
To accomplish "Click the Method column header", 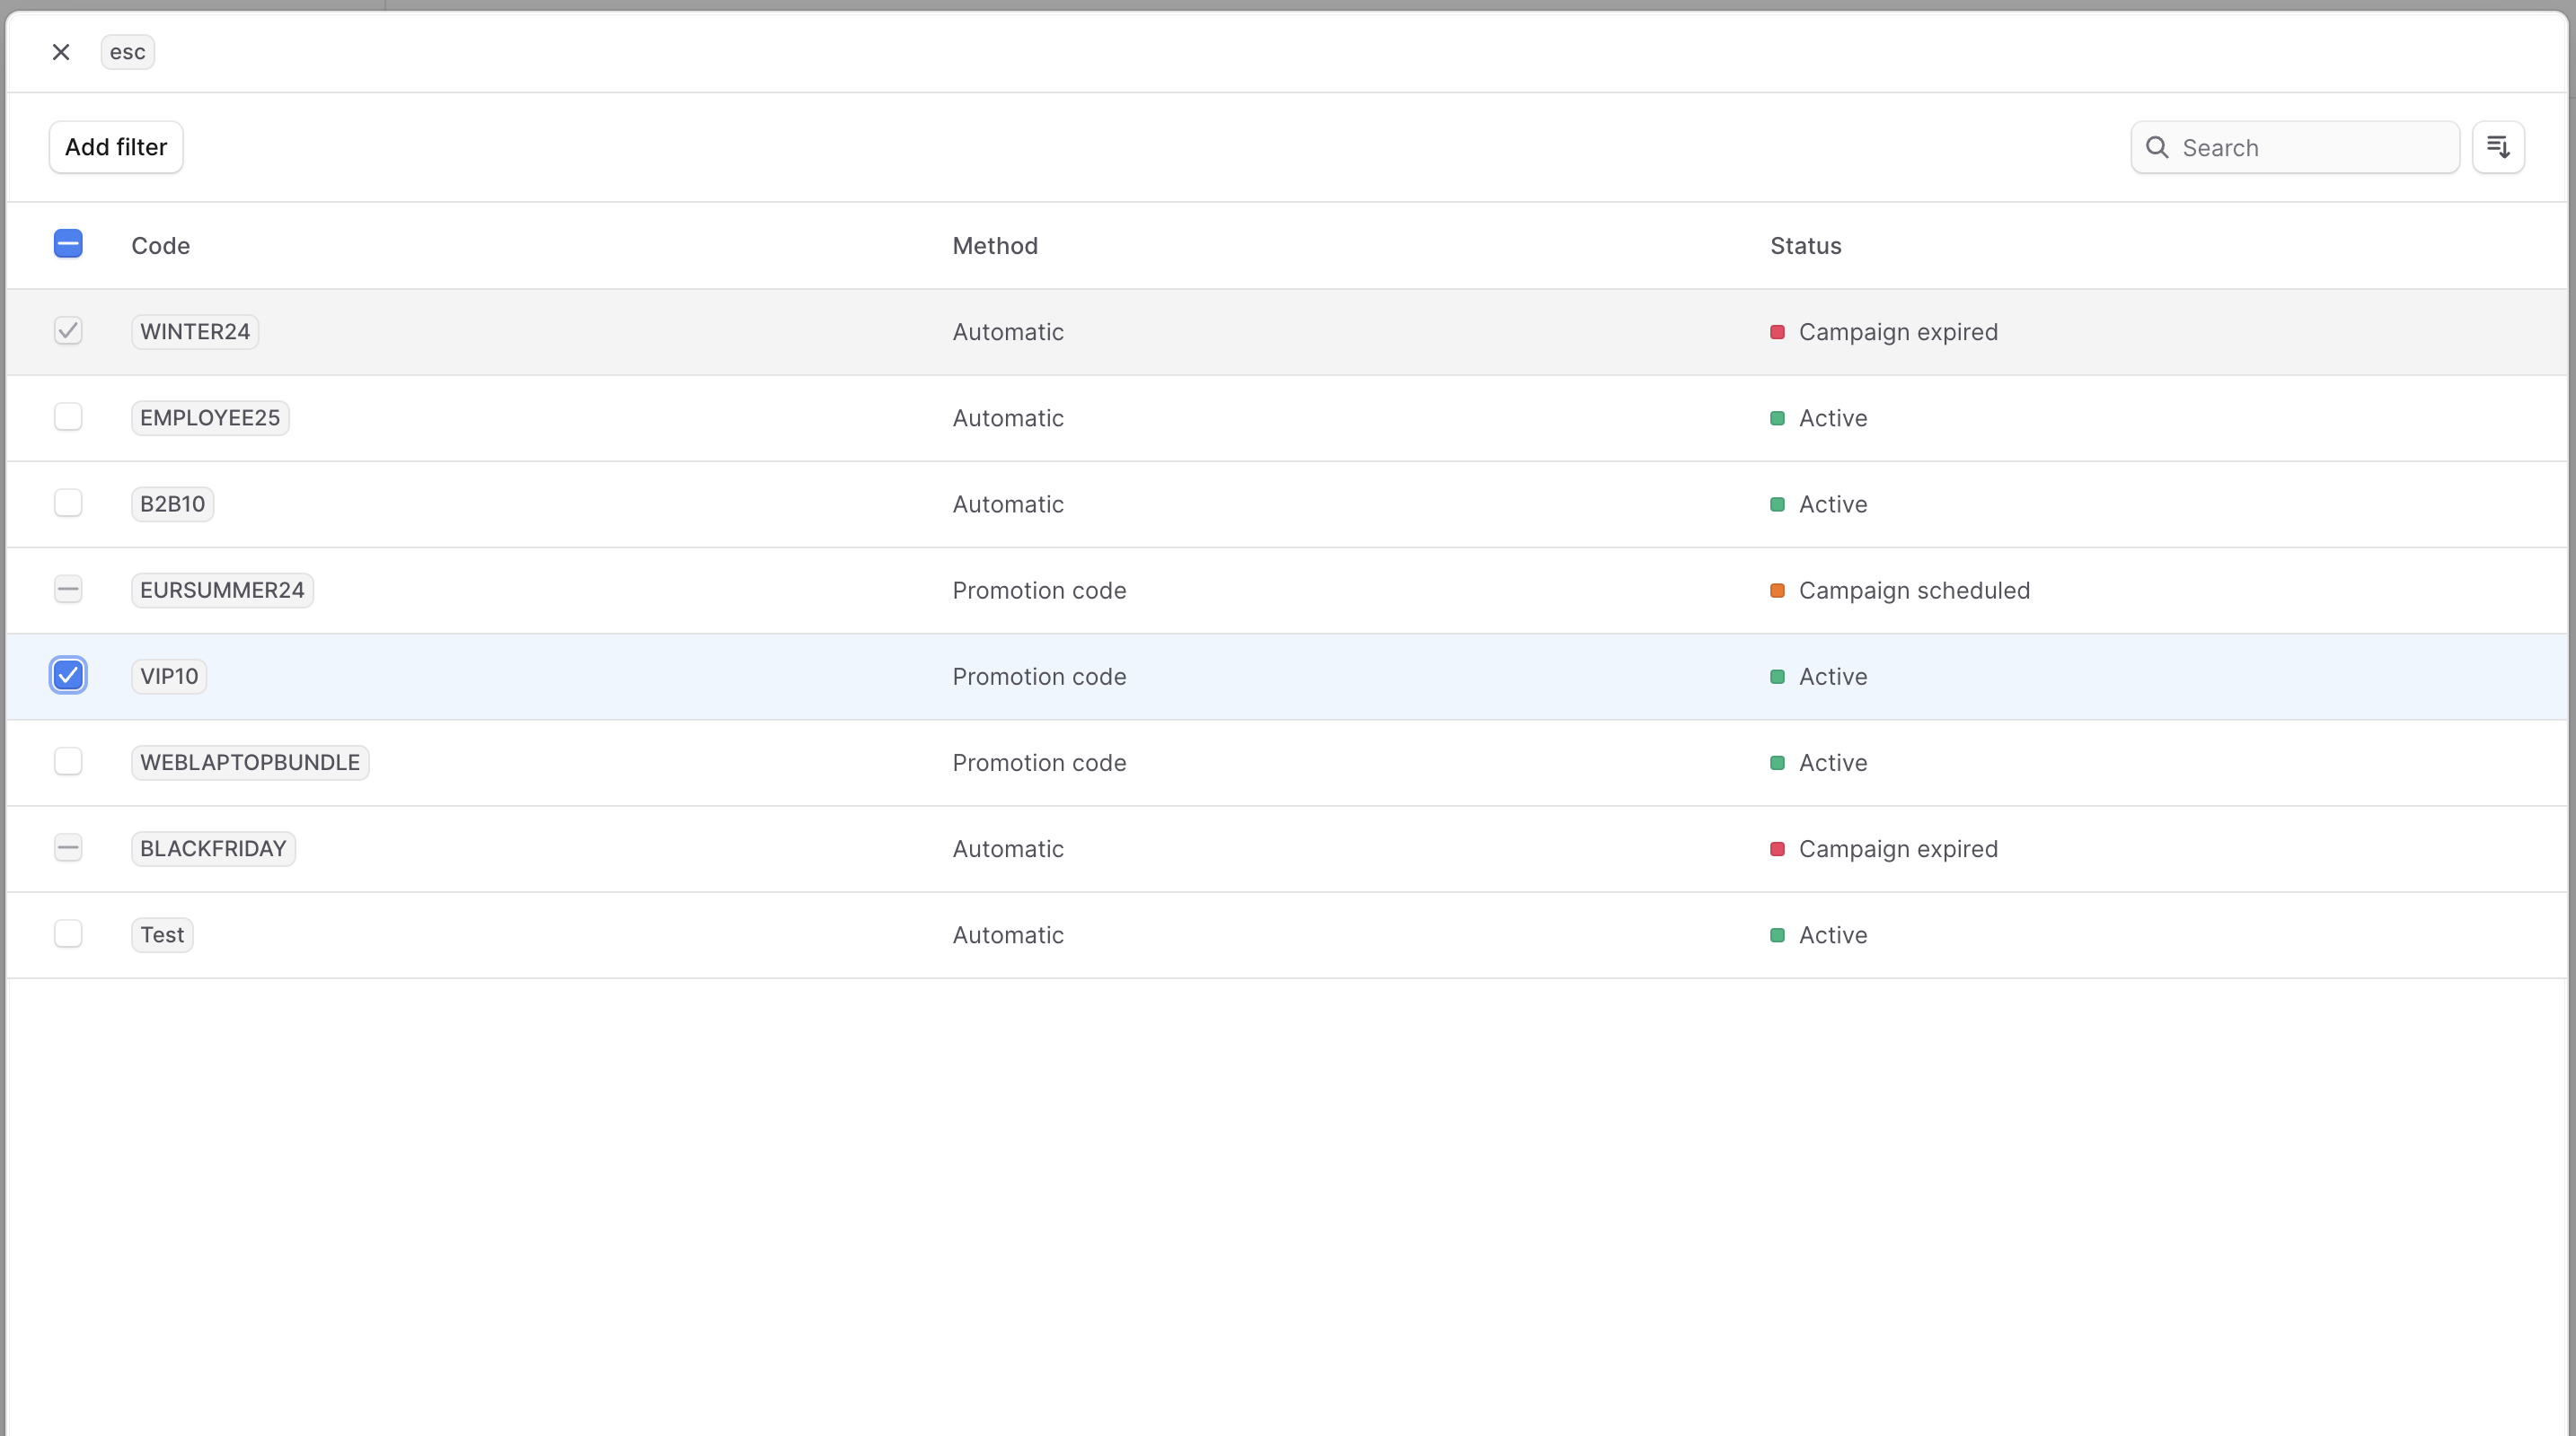I will click(x=995, y=246).
